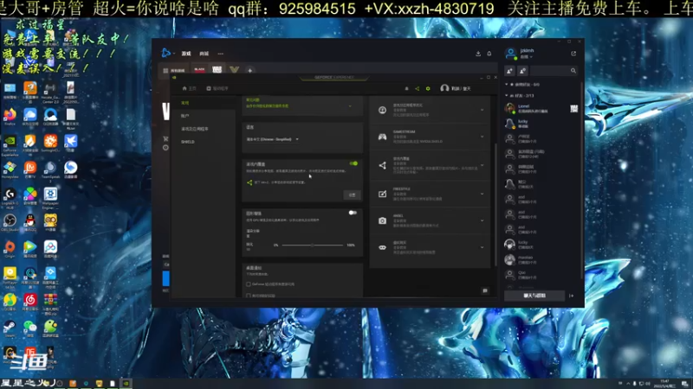Open GeForce Experience settings gear

pyautogui.click(x=428, y=89)
